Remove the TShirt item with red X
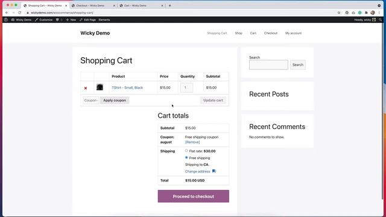Viewport: 386px width, 217px height. [x=86, y=88]
